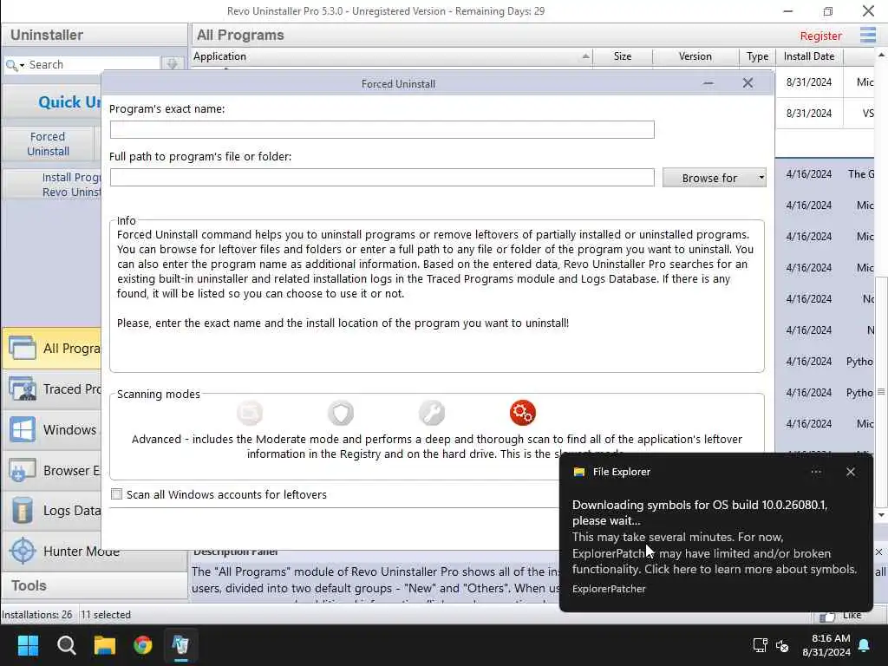The height and width of the screenshot is (666, 888).
Task: Close the Description Panel
Action: tap(879, 552)
